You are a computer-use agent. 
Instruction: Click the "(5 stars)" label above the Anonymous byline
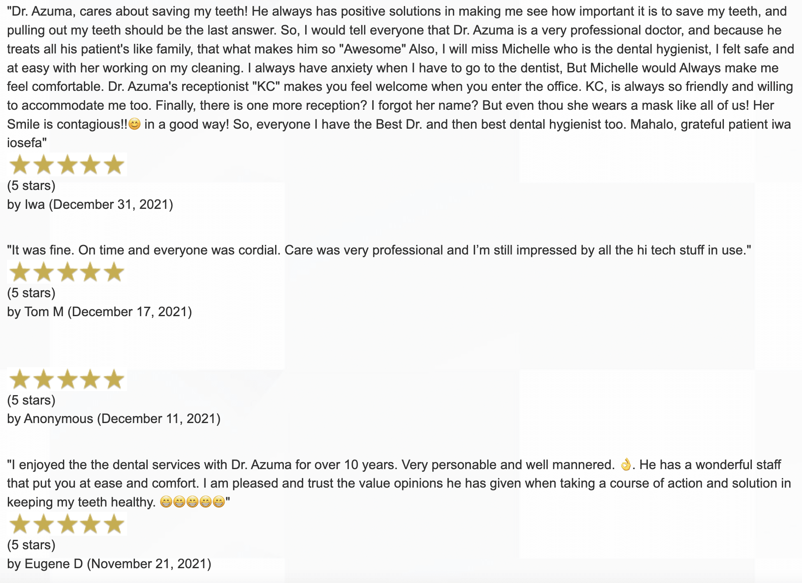pyautogui.click(x=31, y=400)
